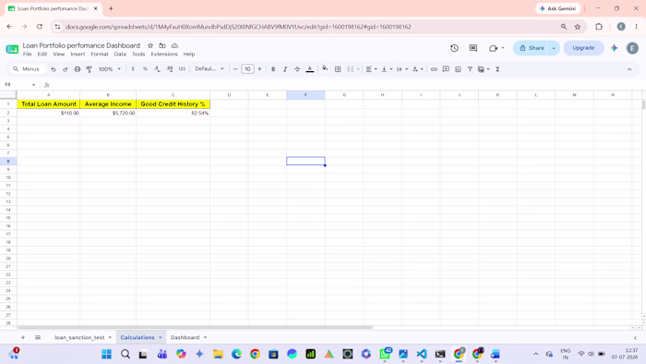Decrease the font size

coord(235,69)
